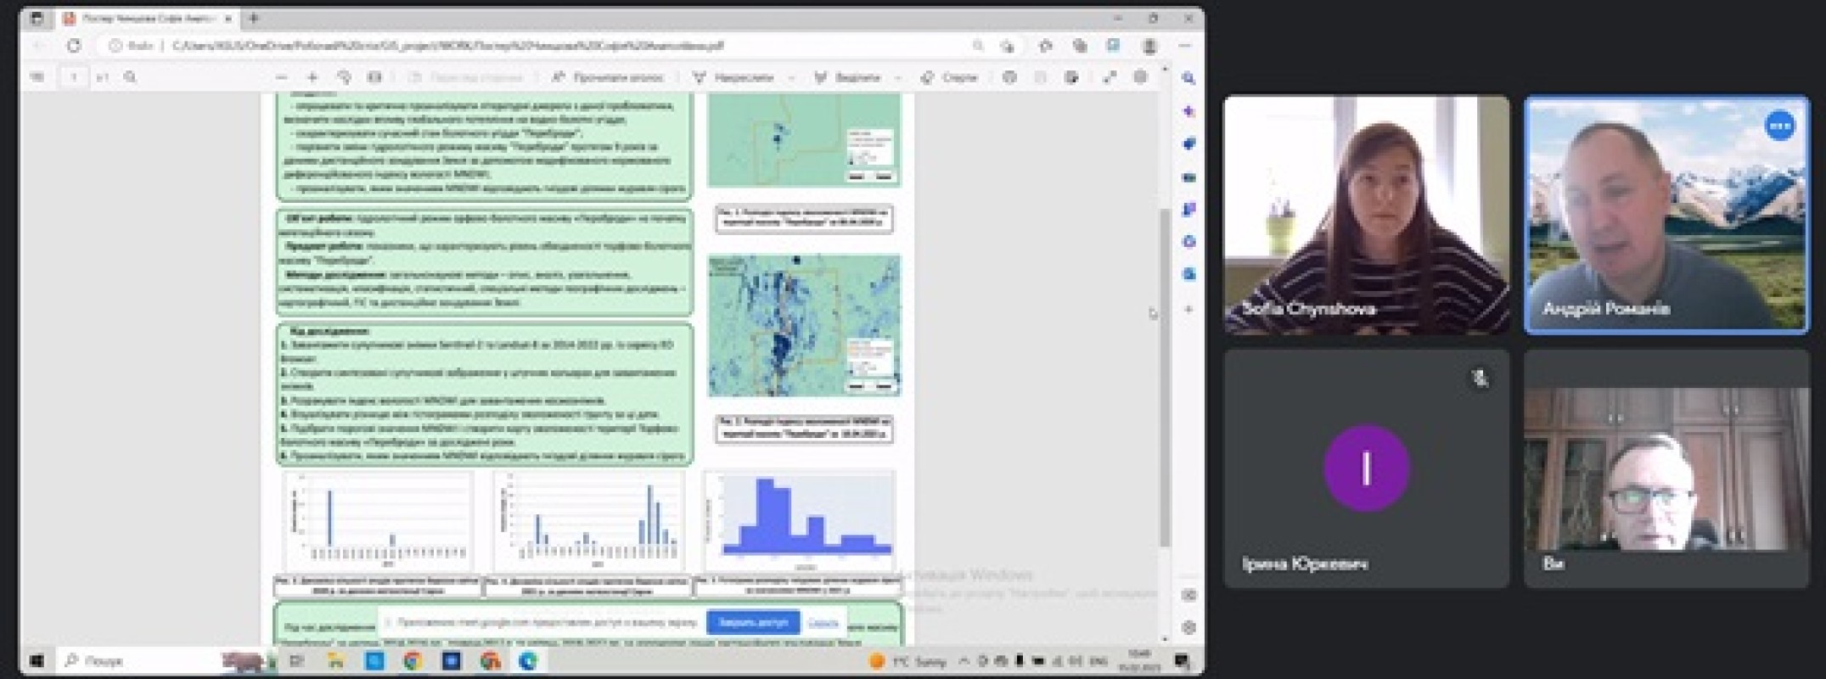Toggle the PDF contents sidebar panel

coord(37,77)
